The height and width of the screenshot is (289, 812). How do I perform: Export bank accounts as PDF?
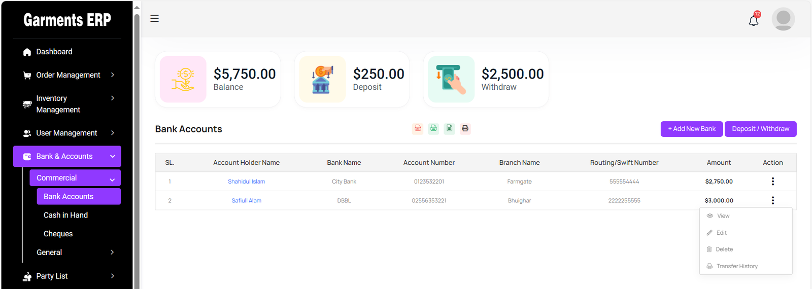pyautogui.click(x=418, y=129)
